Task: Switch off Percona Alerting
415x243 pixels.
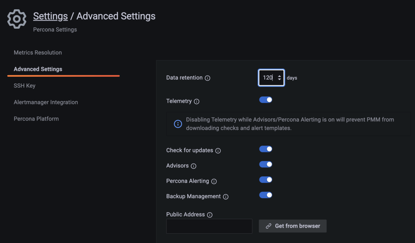Action: click(x=266, y=180)
